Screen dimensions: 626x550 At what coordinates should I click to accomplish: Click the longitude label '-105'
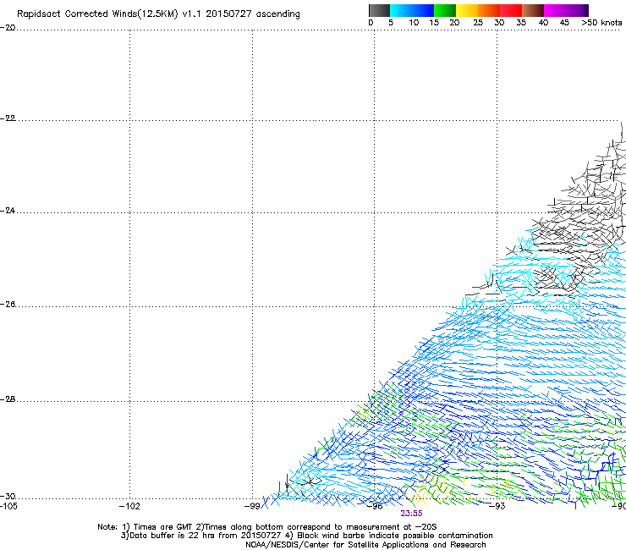coord(8,506)
